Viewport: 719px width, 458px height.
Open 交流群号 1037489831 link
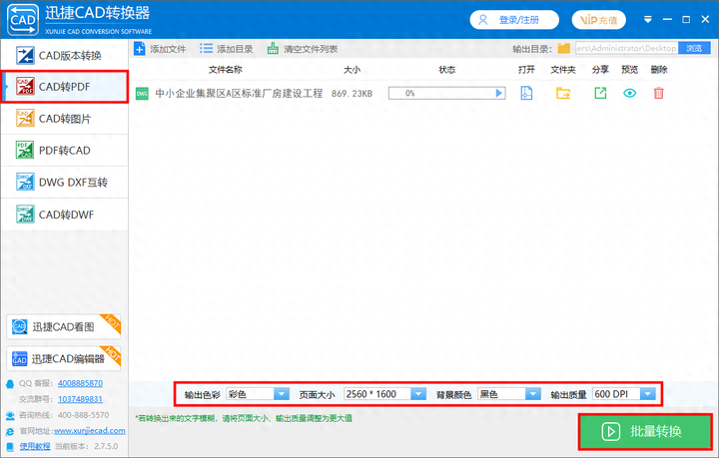[x=80, y=399]
